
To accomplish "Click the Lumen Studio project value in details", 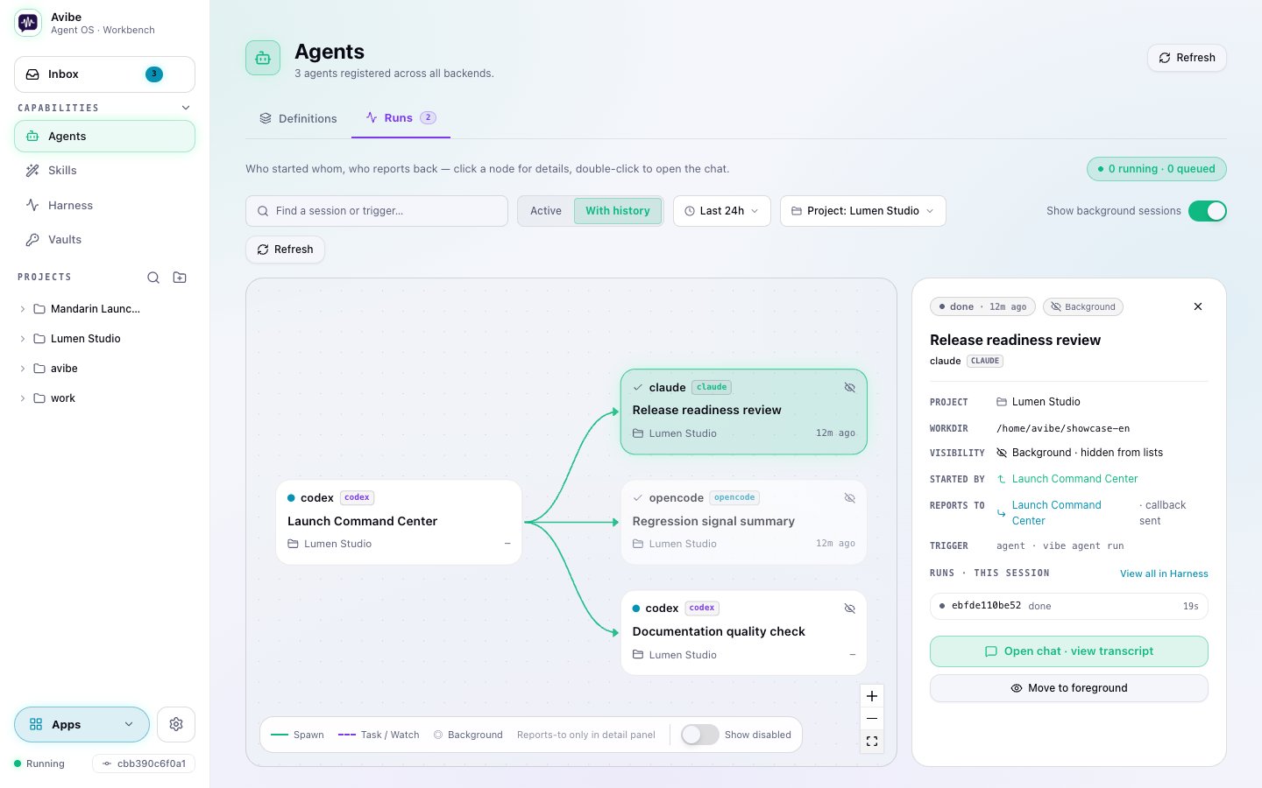I will (1046, 402).
